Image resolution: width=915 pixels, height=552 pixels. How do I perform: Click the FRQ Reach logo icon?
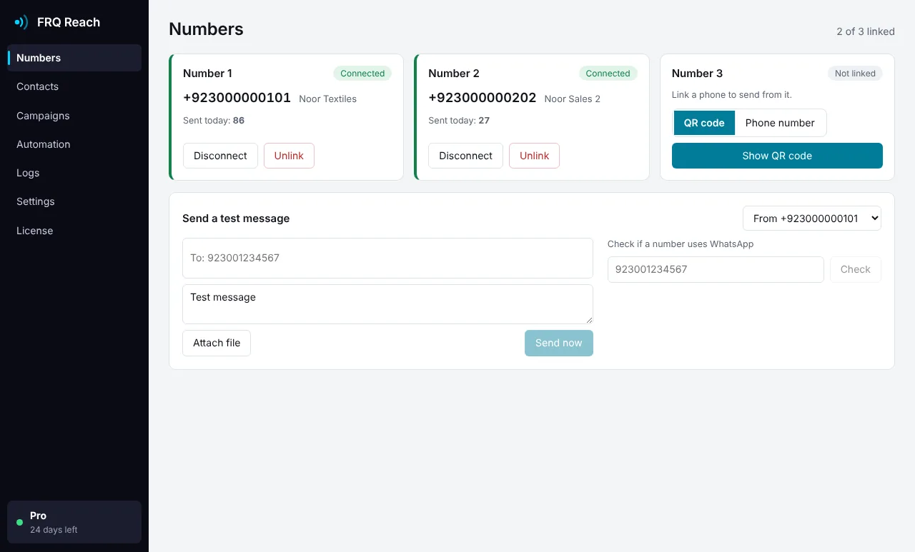click(x=21, y=22)
